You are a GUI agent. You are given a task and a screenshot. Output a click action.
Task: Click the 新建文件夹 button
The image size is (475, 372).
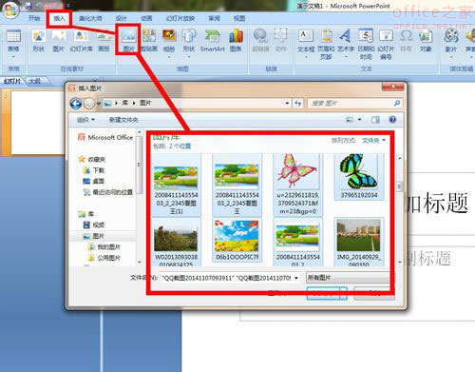pos(123,120)
